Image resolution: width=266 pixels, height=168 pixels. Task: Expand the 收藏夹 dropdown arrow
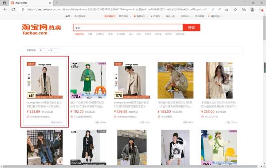(x=162, y=16)
